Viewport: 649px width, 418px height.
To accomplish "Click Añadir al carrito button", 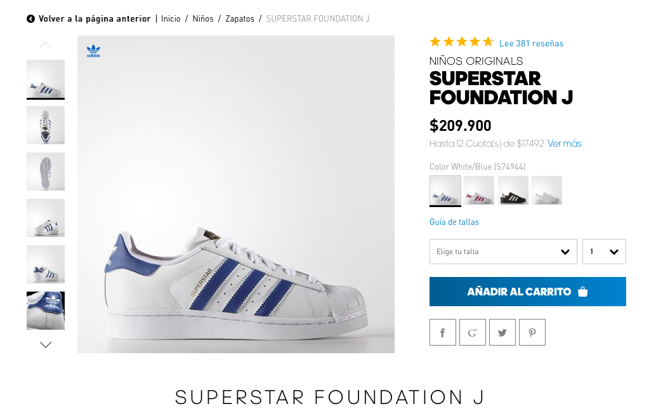I will [x=527, y=292].
